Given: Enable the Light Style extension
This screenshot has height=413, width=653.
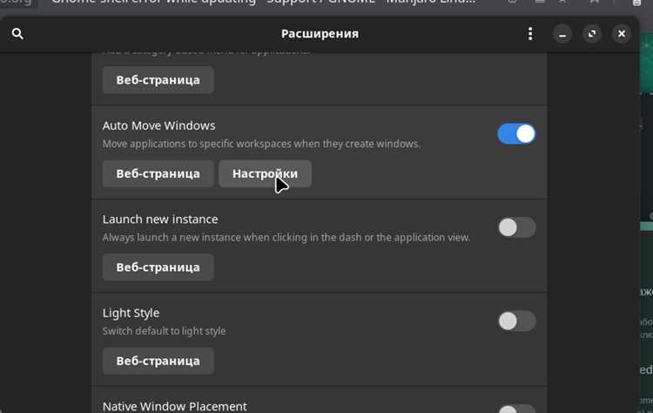Looking at the screenshot, I should (x=516, y=321).
